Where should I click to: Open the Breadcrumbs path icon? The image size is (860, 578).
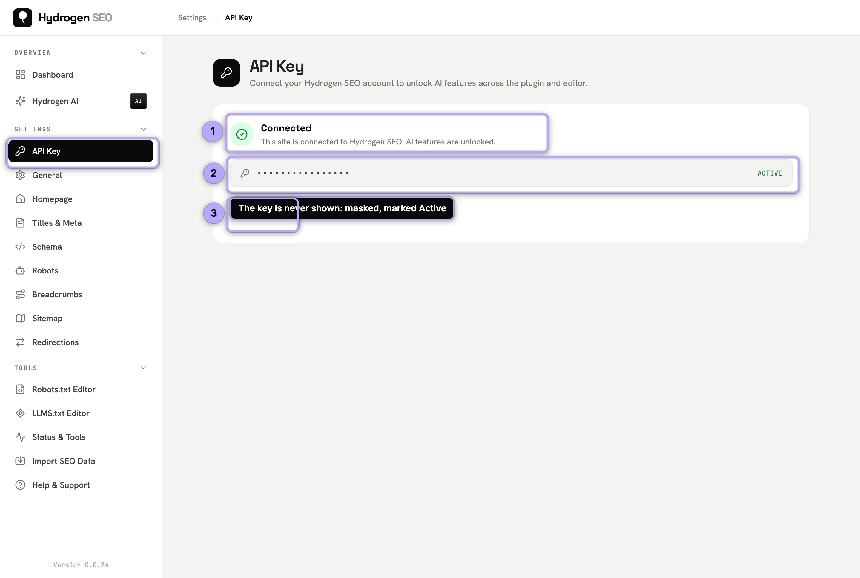[x=20, y=295]
